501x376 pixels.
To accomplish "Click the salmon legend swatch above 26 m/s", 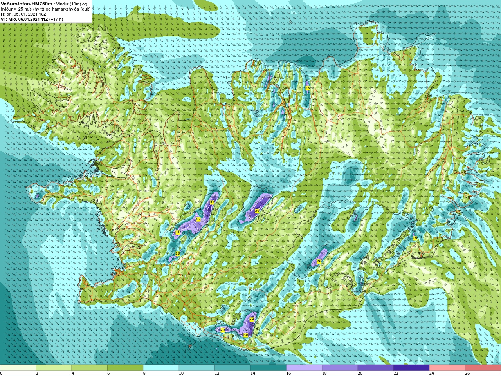I will 483,368.
